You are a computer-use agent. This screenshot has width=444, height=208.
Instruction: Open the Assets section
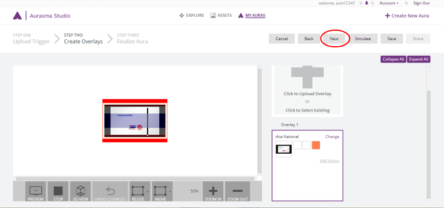(221, 16)
